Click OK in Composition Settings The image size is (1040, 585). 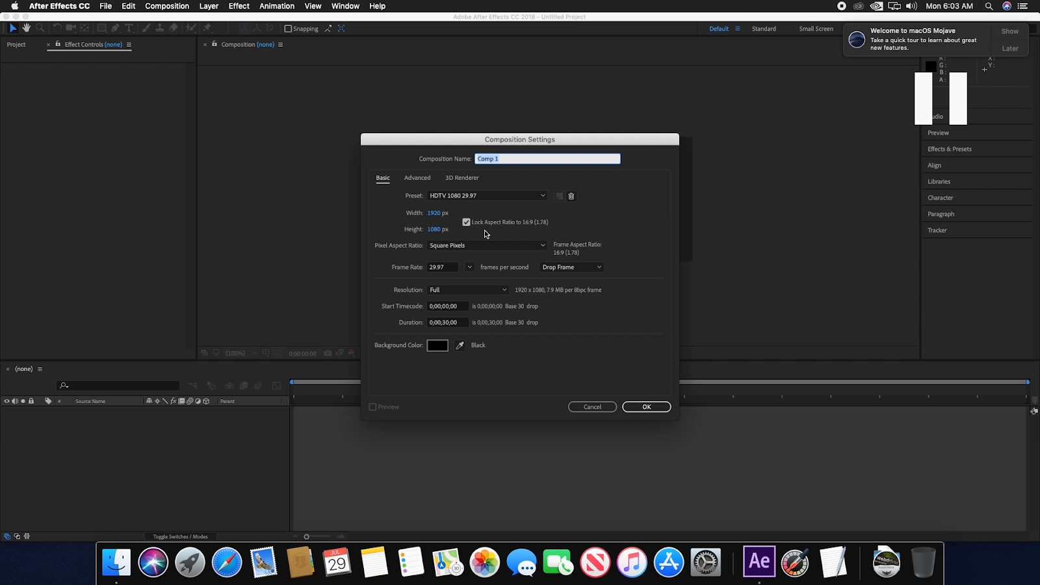pos(647,407)
